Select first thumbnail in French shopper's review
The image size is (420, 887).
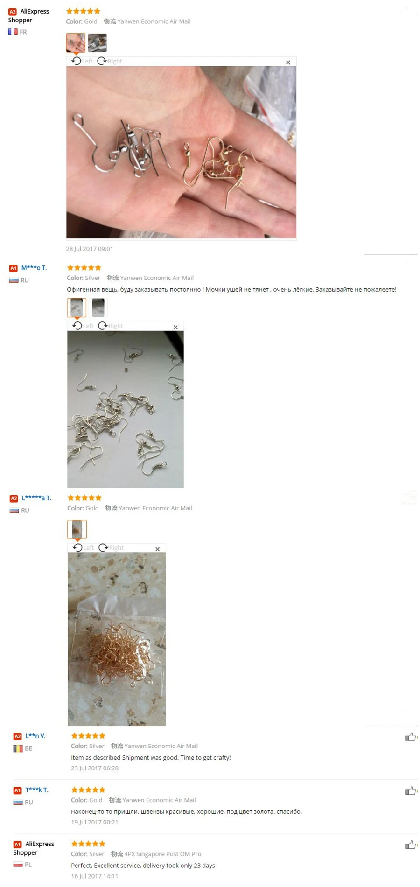click(76, 43)
